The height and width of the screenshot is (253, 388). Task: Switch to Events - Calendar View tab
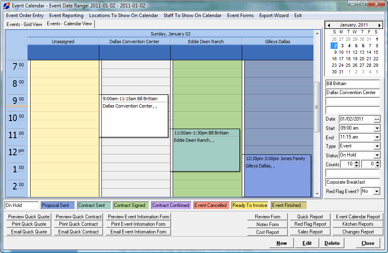(69, 24)
